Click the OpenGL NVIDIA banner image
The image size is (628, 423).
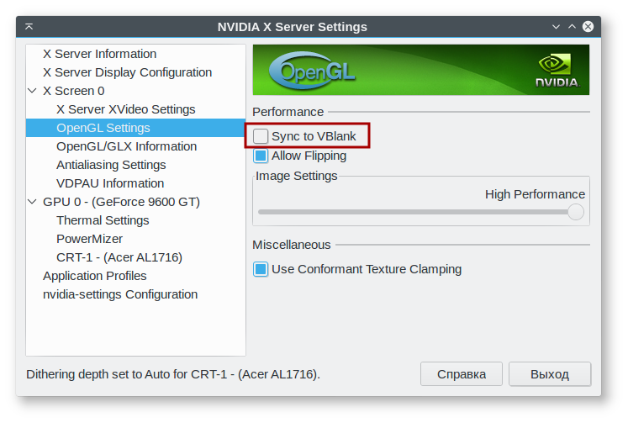420,70
